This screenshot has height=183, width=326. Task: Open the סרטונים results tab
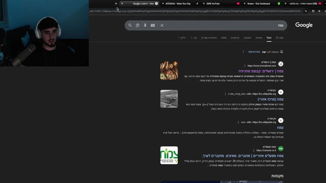(x=235, y=38)
